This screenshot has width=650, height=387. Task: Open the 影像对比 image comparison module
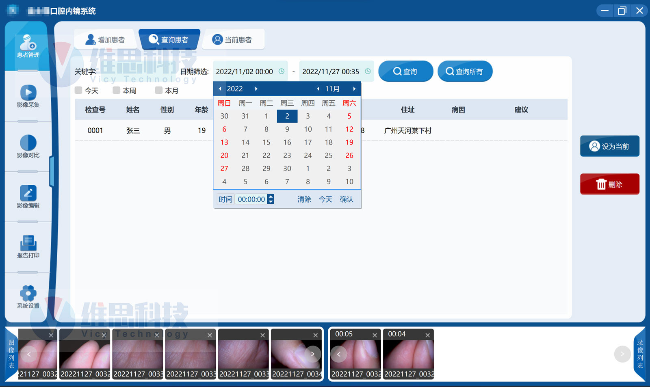(x=28, y=146)
